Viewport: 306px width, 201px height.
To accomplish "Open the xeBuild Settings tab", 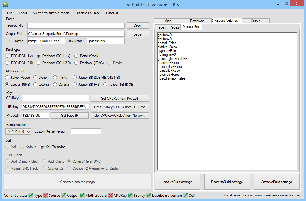I will (226, 20).
